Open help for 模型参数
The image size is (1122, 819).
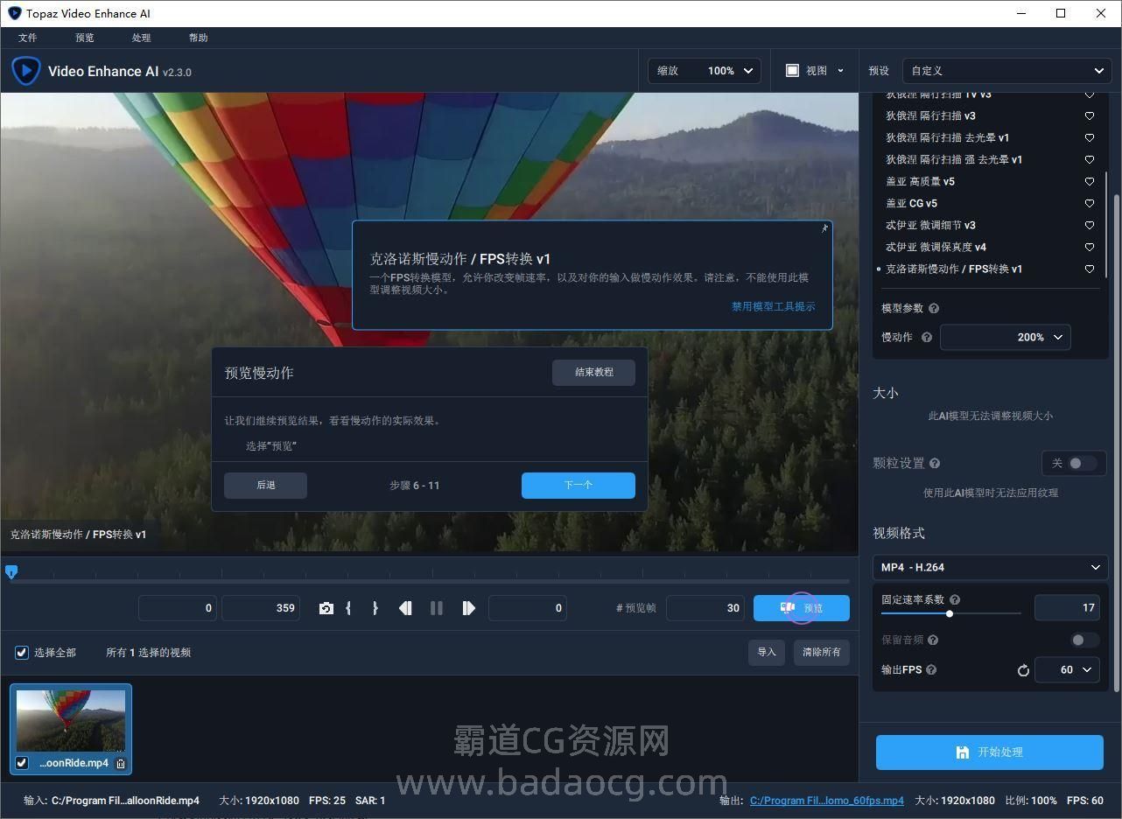click(x=934, y=308)
